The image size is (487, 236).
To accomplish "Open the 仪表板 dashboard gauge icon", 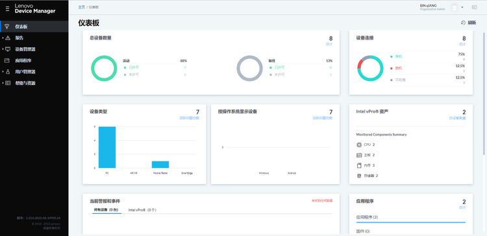I will click(x=7, y=27).
